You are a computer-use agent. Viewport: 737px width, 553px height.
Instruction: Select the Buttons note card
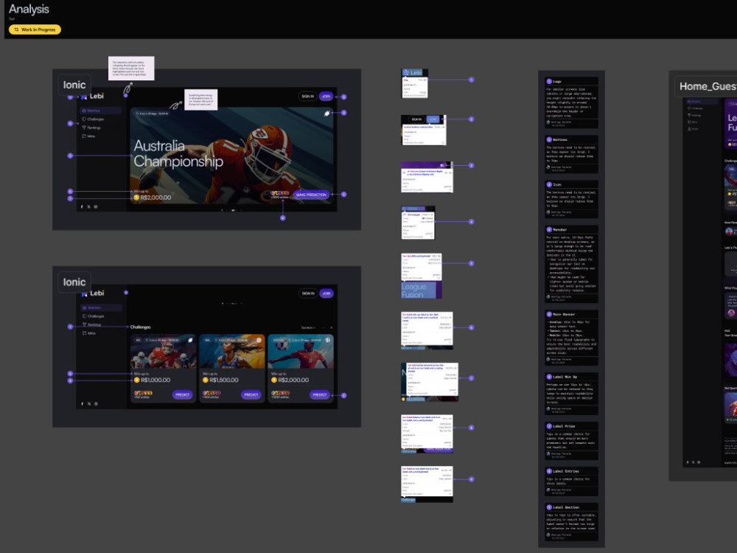click(x=571, y=154)
